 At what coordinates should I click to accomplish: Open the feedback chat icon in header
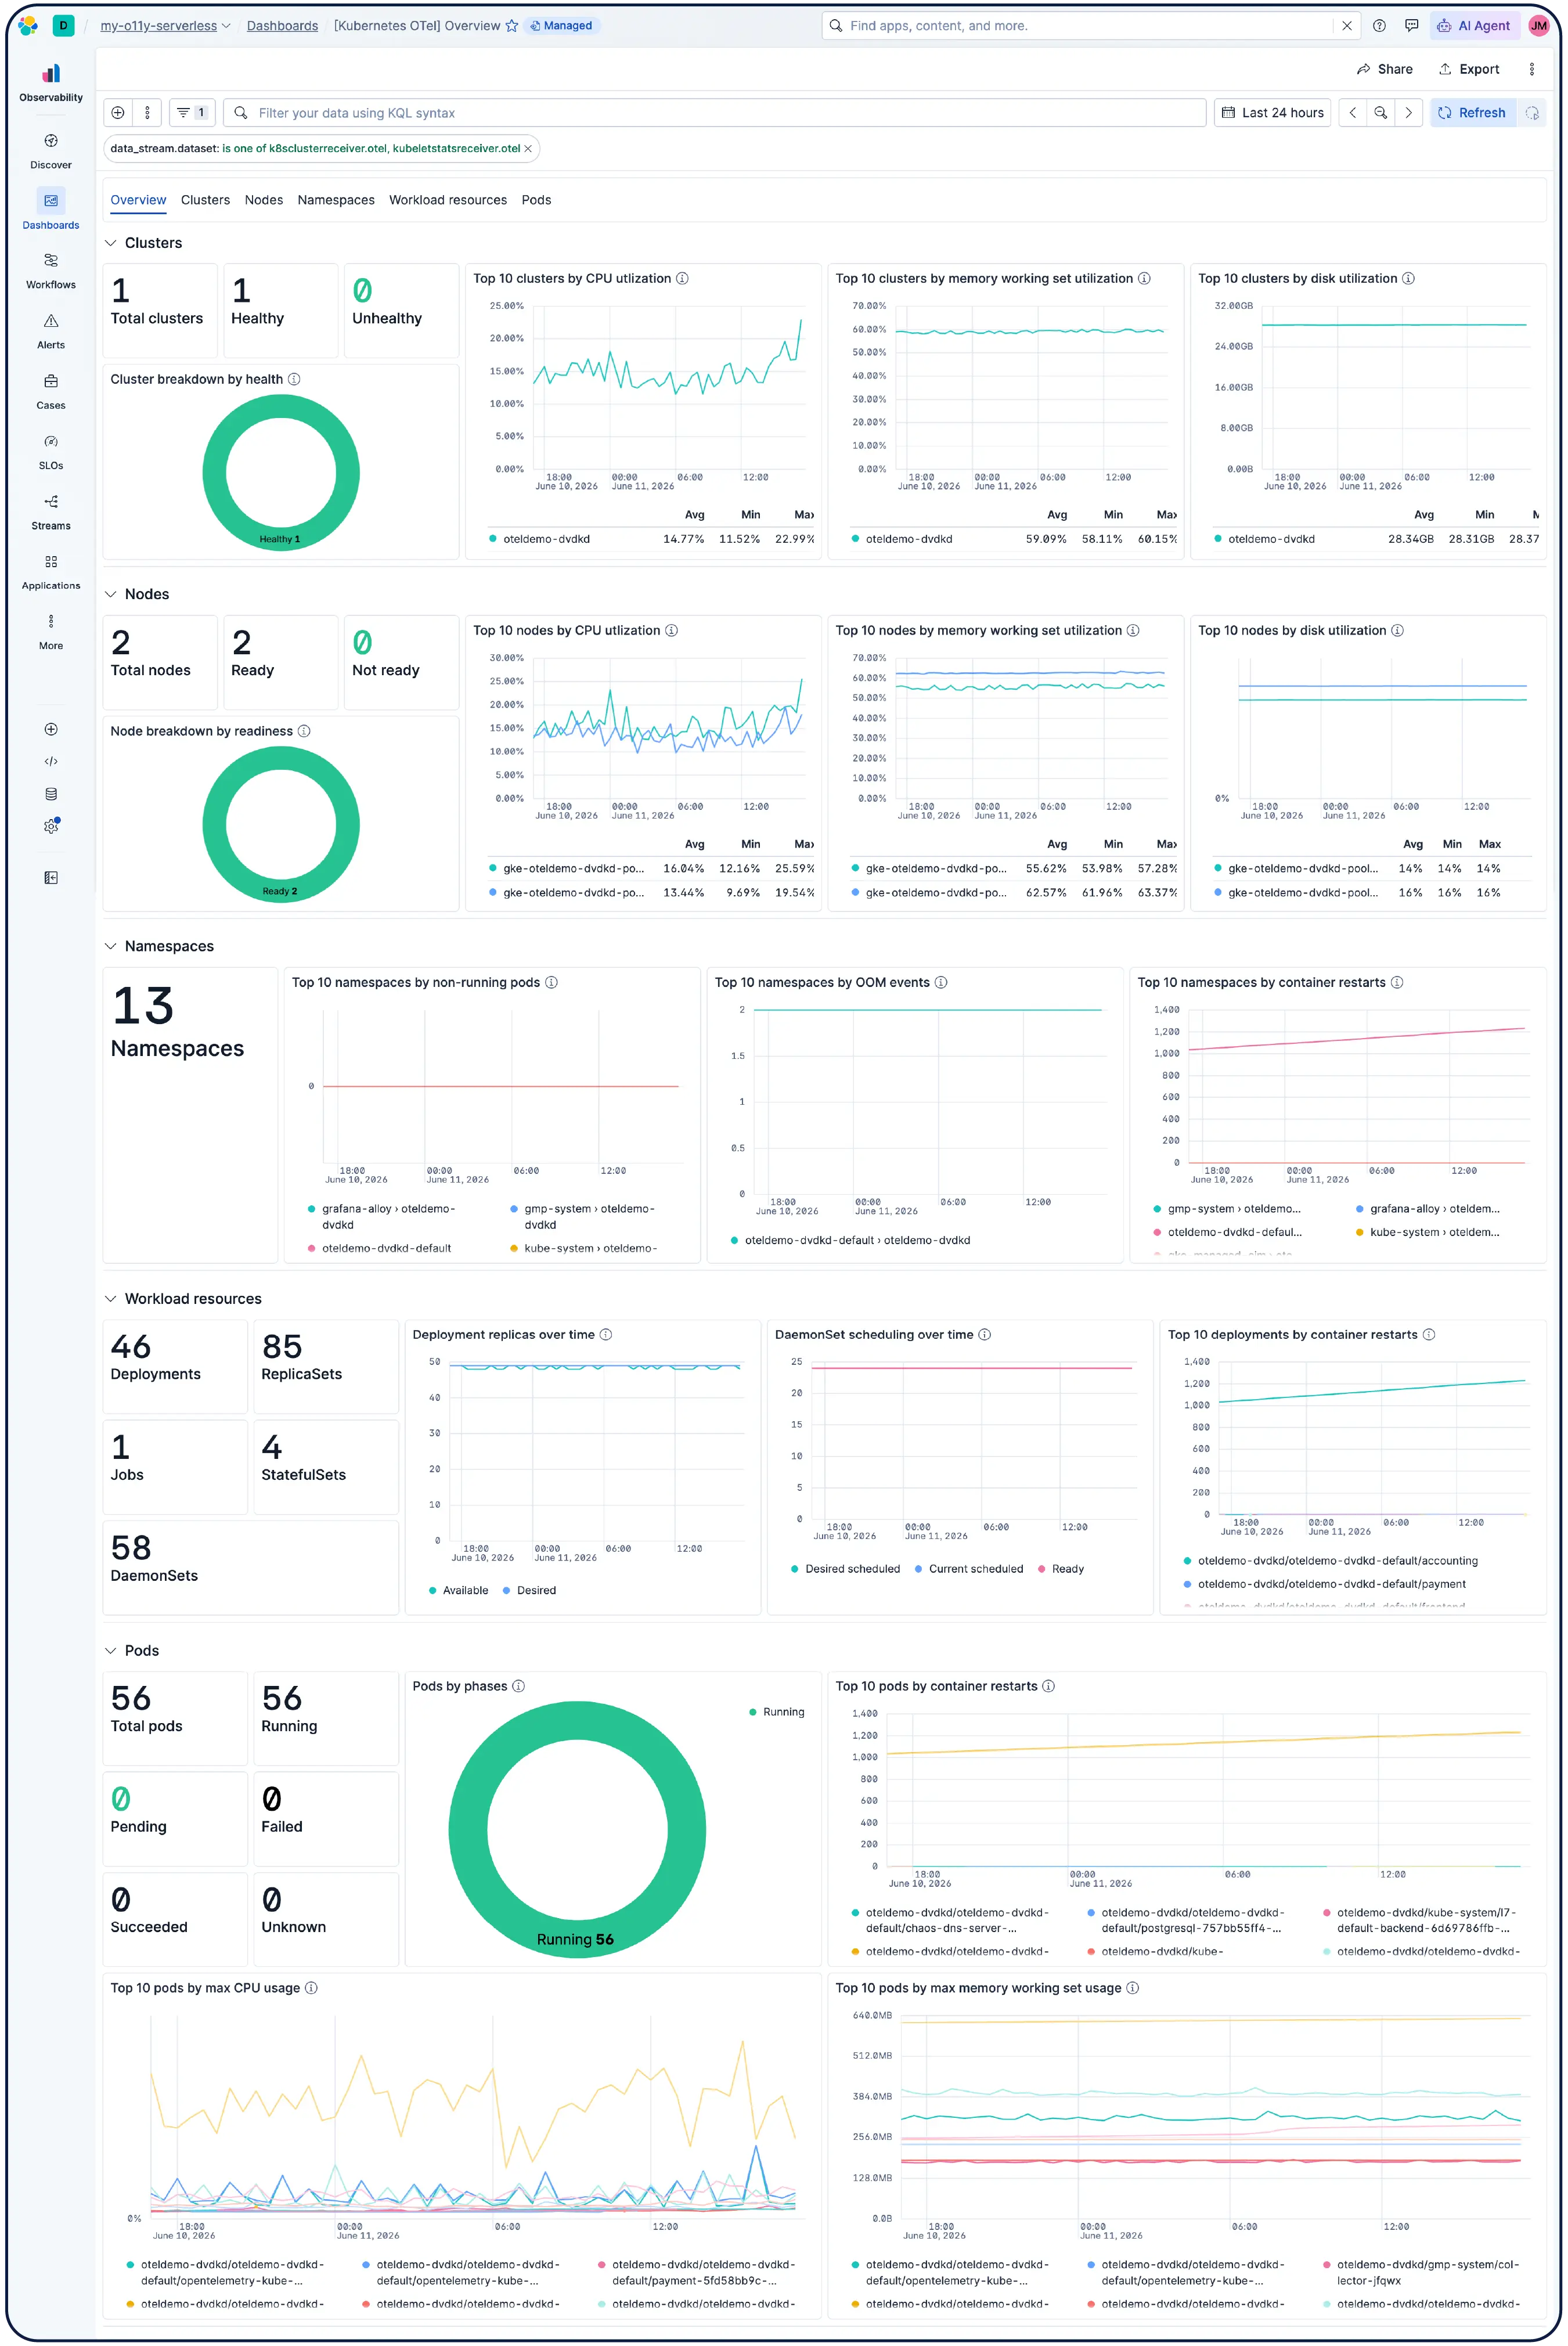click(x=1411, y=26)
